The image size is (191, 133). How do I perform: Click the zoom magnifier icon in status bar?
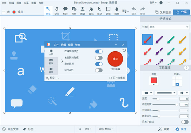click(x=80, y=129)
